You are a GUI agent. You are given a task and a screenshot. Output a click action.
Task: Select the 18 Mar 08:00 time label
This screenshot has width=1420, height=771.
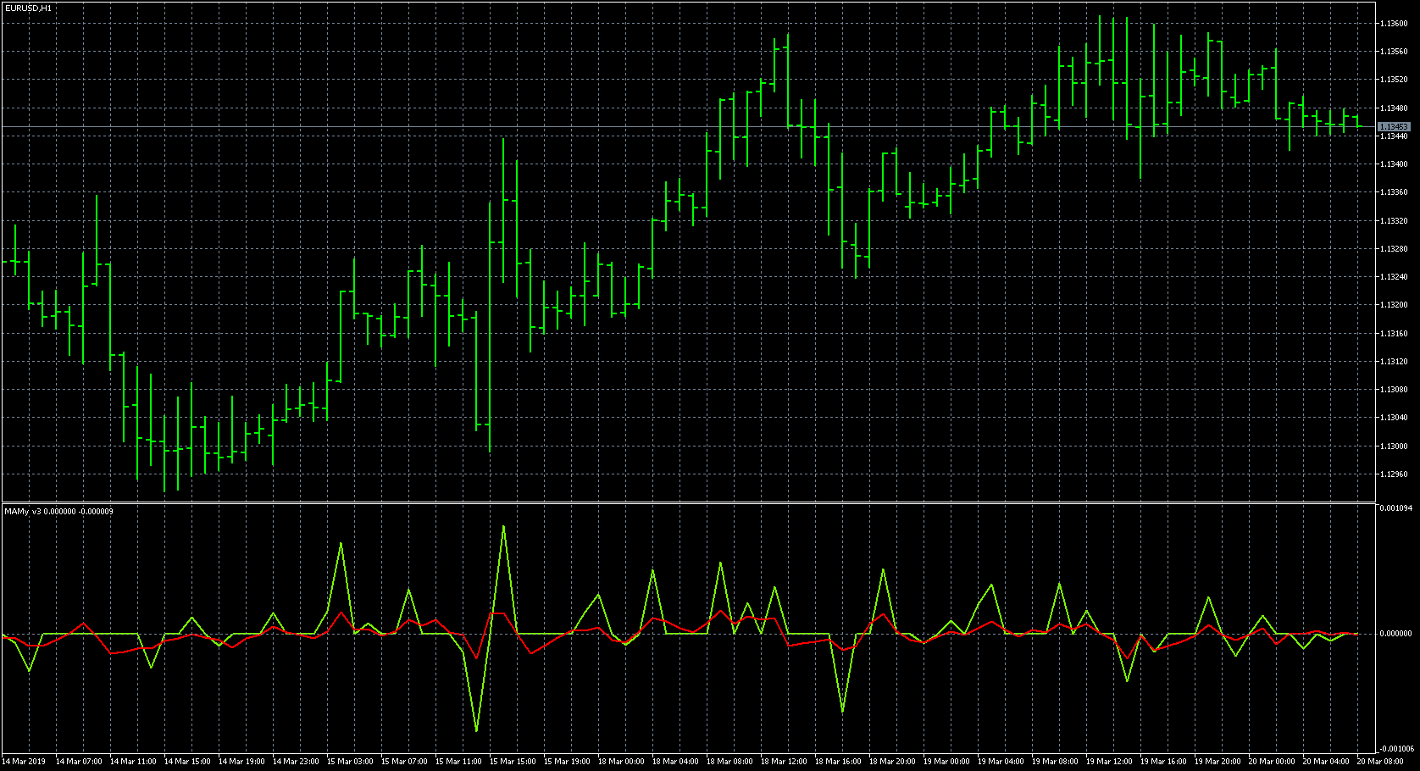[x=729, y=762]
